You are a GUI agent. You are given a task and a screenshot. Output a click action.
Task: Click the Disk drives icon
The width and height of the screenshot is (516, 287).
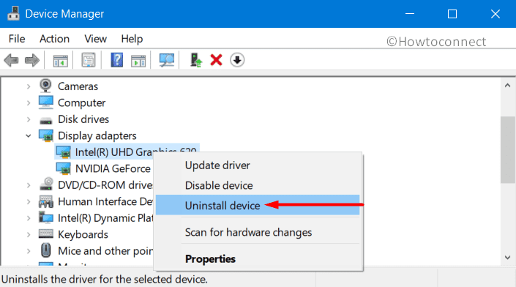coord(45,121)
